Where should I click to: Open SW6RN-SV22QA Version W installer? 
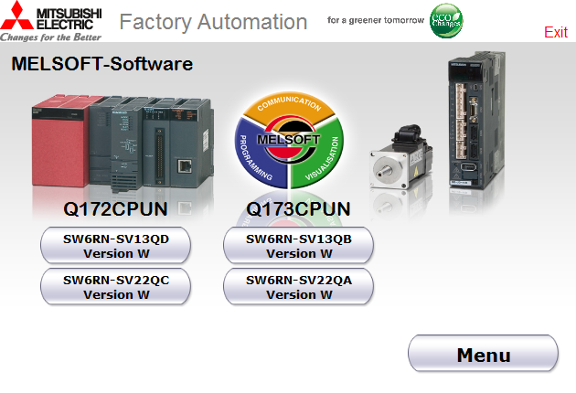(x=298, y=286)
